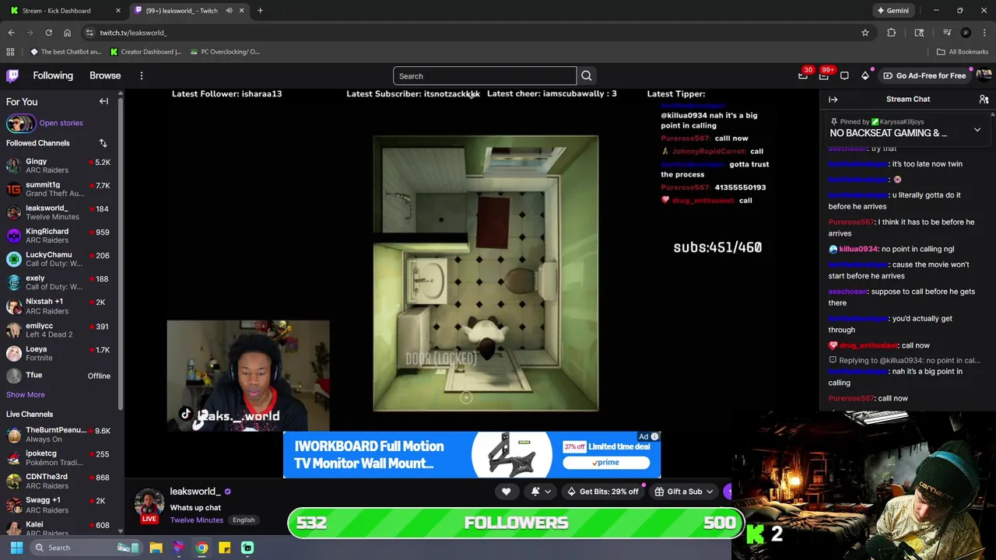This screenshot has width=996, height=560.
Task: Open the Twitch header more options menu
Action: pos(142,75)
